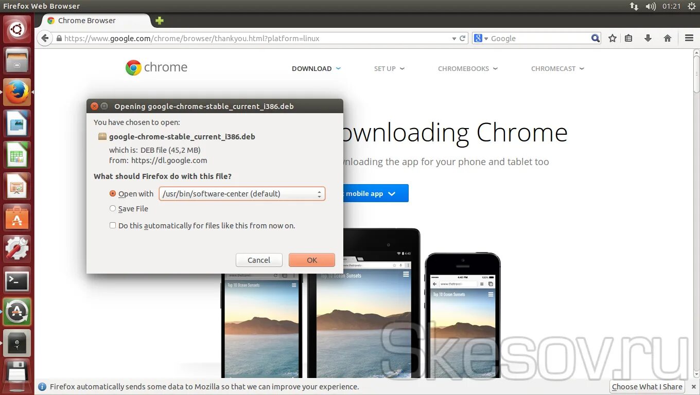Viewport: 700px width, 395px height.
Task: Open Files manager in the launcher
Action: tap(17, 61)
